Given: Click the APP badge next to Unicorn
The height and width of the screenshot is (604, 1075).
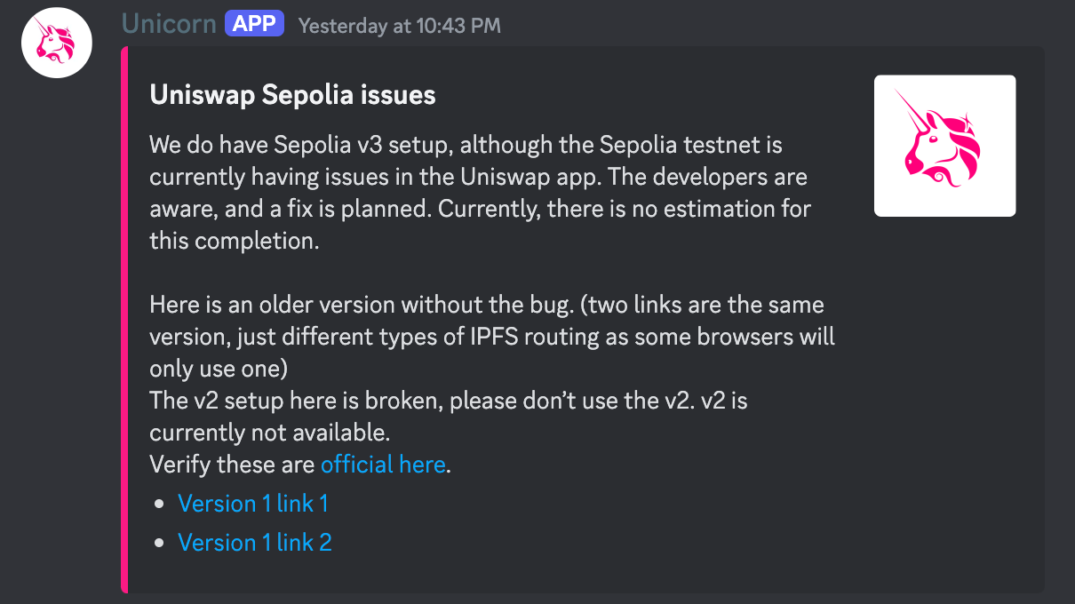Looking at the screenshot, I should [254, 24].
